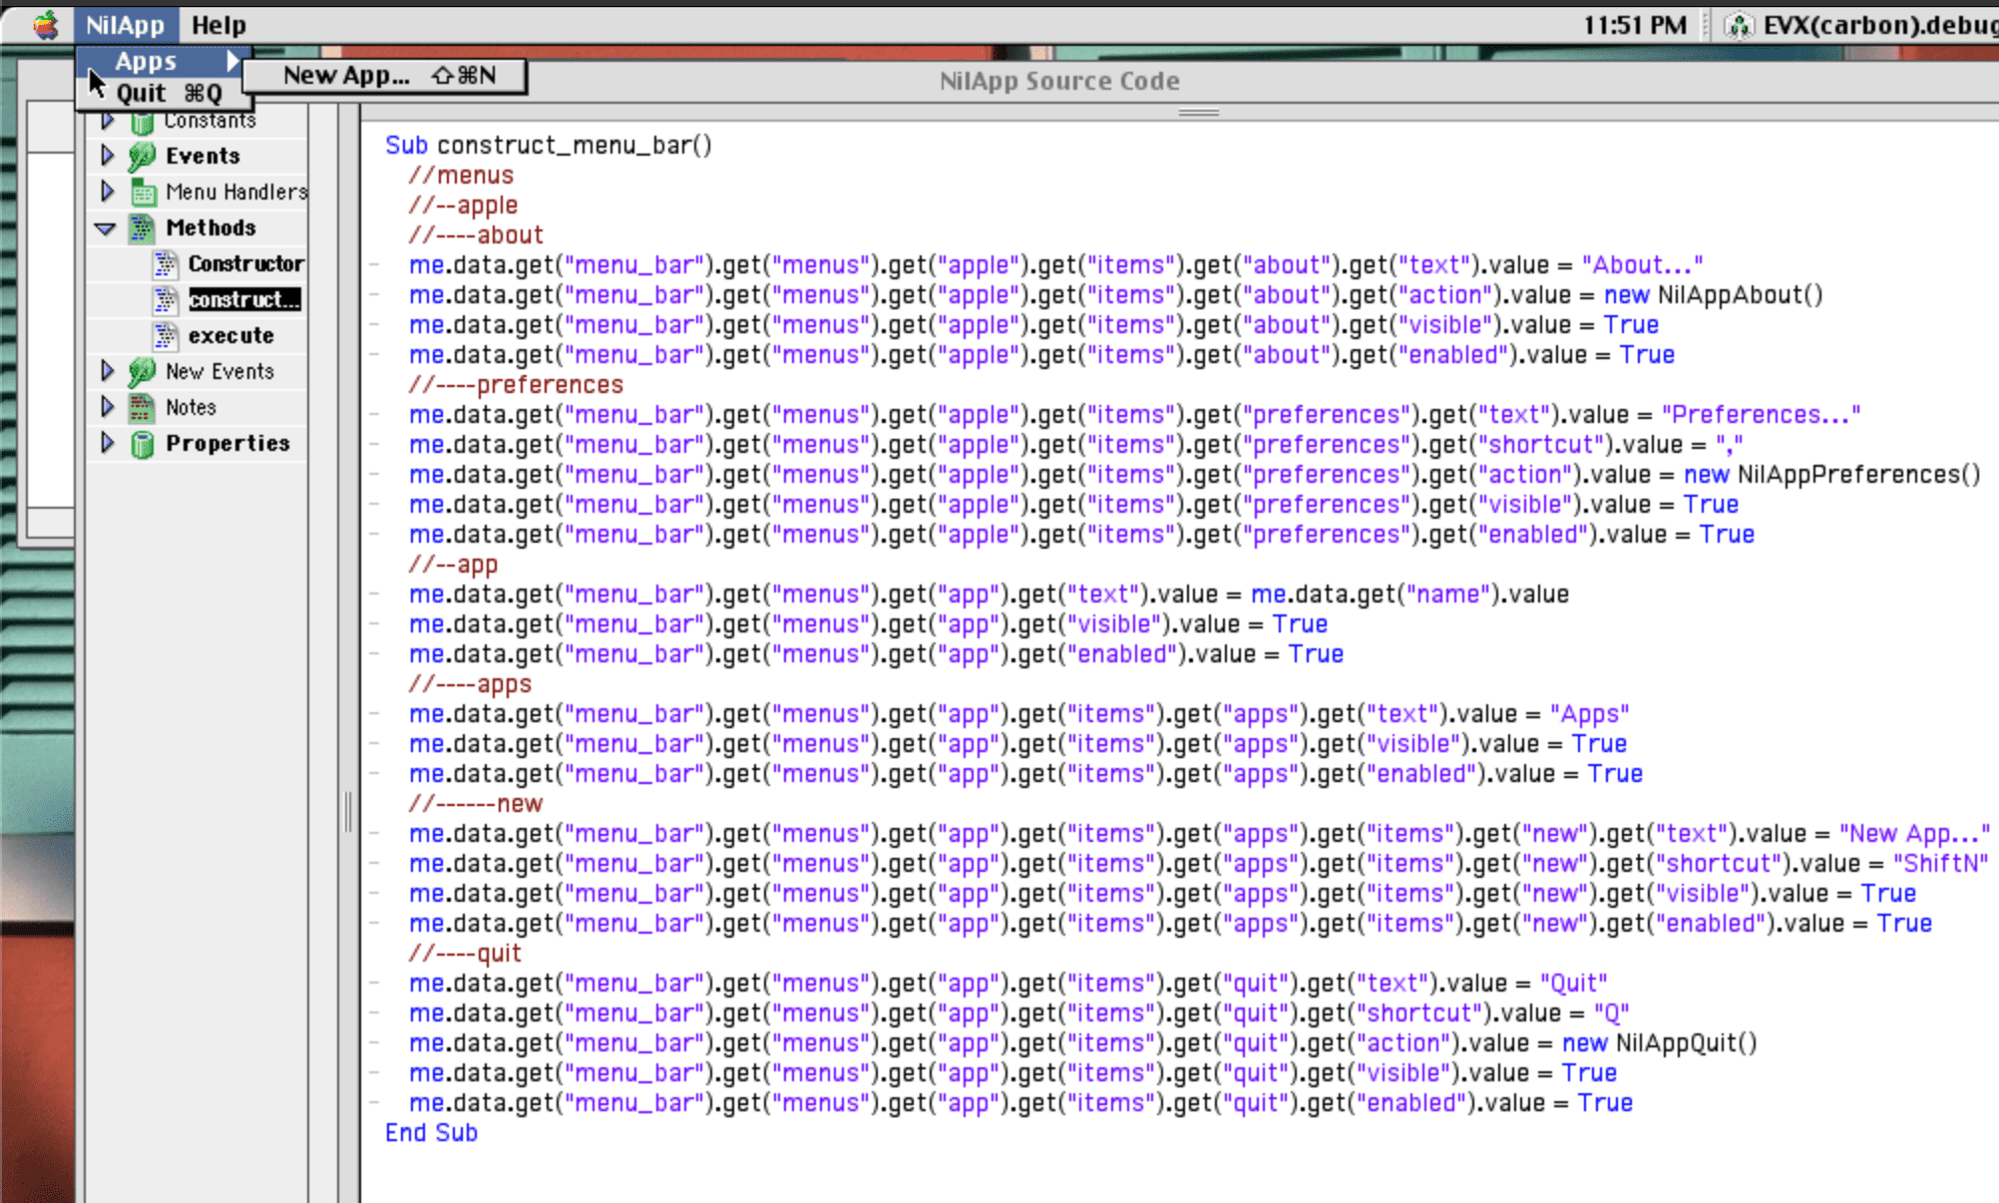The height and width of the screenshot is (1203, 1999).
Task: Click "NilAppQuit()" in the code
Action: (x=1687, y=1043)
